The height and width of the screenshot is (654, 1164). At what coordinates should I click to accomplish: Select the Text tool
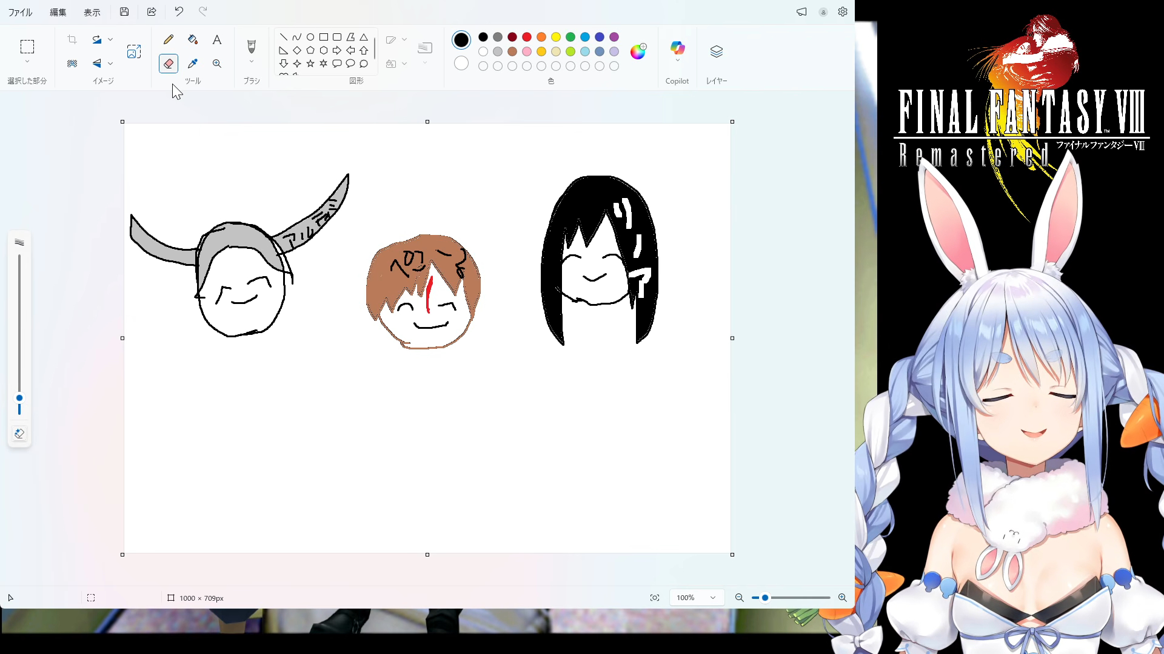[x=216, y=40]
